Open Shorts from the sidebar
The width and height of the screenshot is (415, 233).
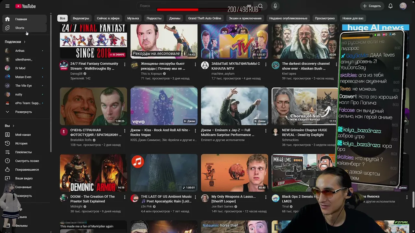[x=24, y=28]
